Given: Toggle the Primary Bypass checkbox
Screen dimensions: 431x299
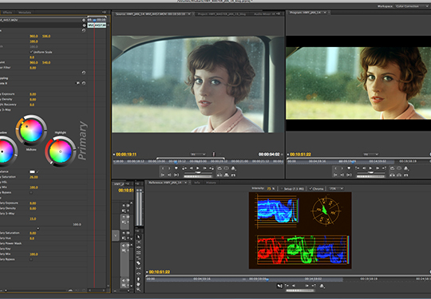Looking at the screenshot, I should pyautogui.click(x=31, y=192).
